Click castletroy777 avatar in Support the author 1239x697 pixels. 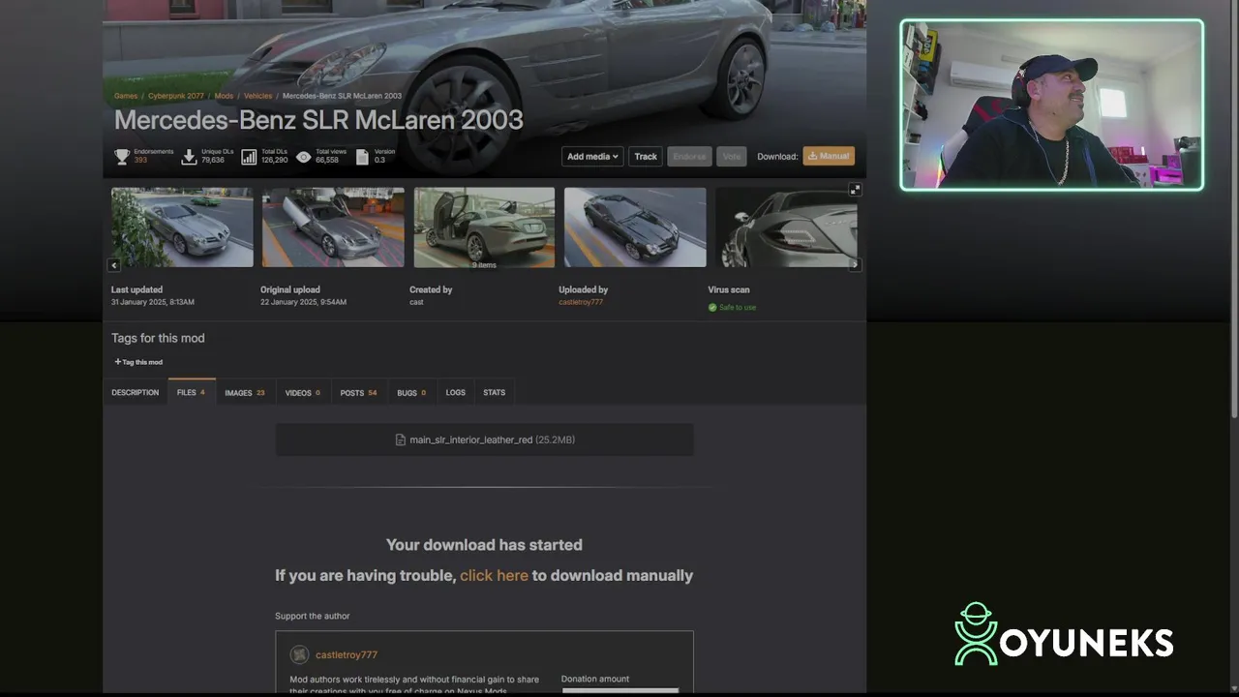[x=299, y=654]
